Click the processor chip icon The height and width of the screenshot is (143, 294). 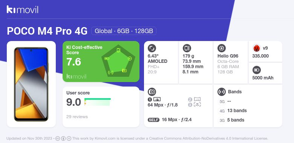(x=222, y=48)
